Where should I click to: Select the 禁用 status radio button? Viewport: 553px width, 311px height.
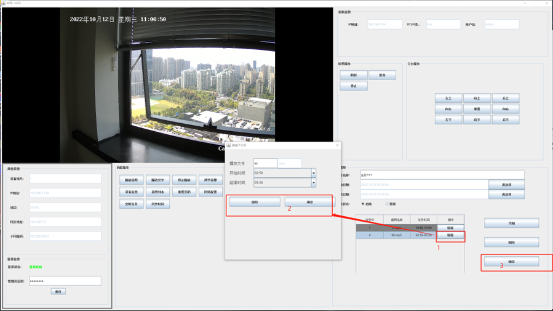tap(387, 204)
